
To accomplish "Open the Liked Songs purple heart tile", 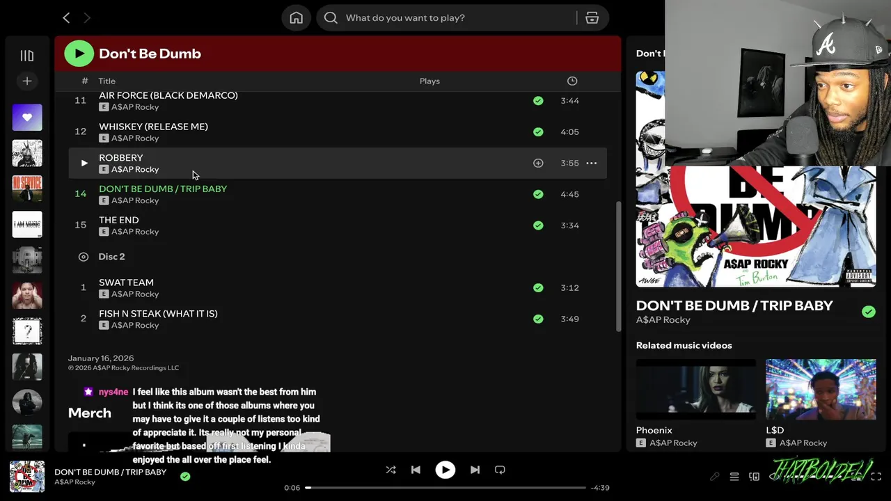I will point(27,117).
